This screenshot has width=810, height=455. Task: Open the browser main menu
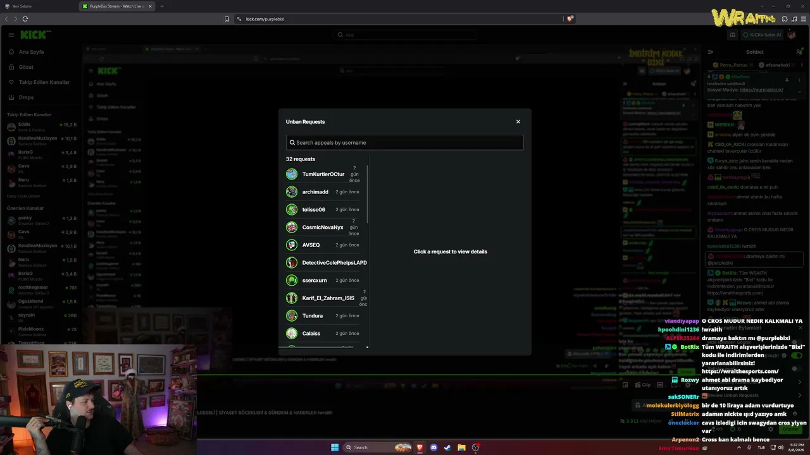click(x=804, y=19)
